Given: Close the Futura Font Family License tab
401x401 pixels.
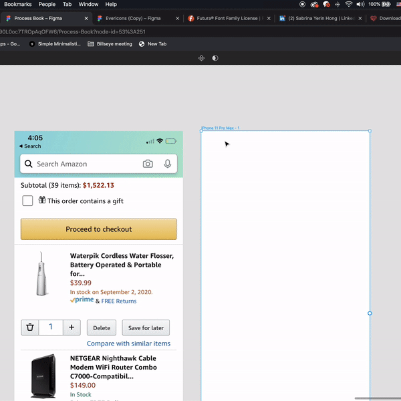Looking at the screenshot, I should pyautogui.click(x=269, y=19).
